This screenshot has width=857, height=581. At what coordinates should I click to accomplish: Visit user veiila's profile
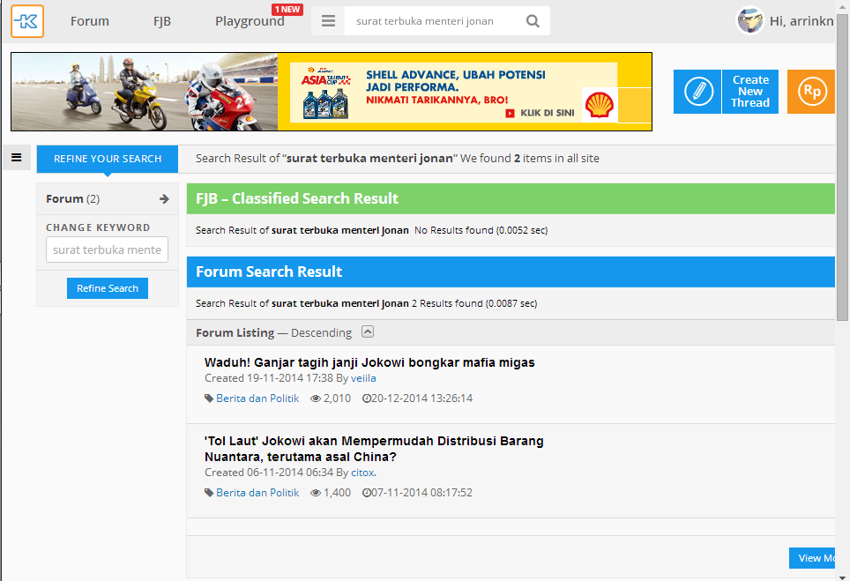(363, 378)
